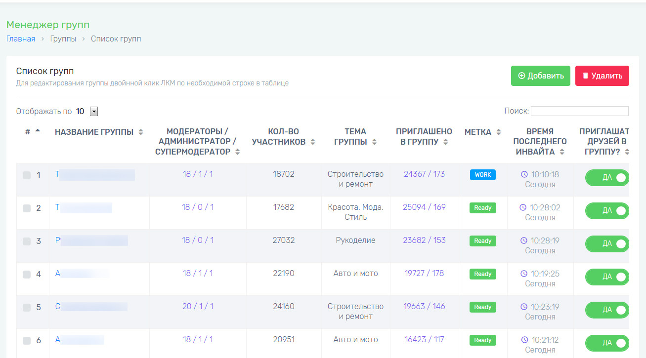
Task: Sort by # column ascending arrow
Action: pos(38,131)
